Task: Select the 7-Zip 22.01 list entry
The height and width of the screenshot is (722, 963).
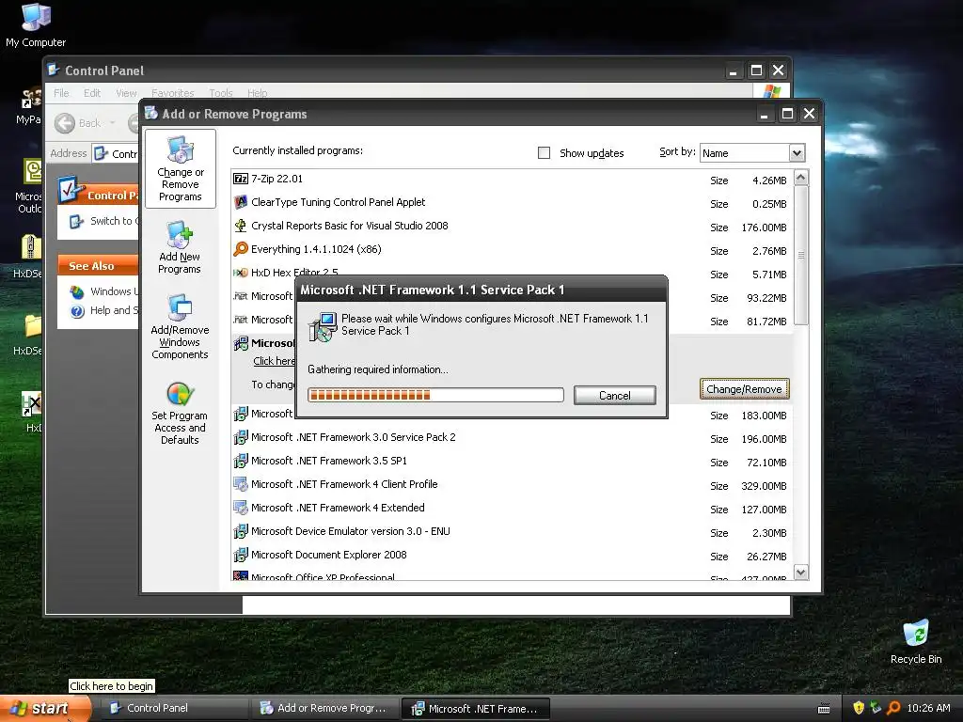Action: (512, 180)
